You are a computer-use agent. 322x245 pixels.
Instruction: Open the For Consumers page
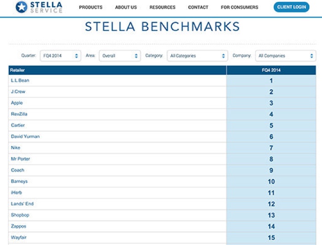point(239,7)
